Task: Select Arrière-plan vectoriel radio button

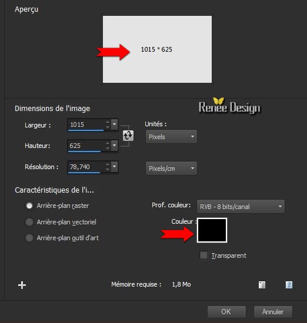Action: (29, 222)
